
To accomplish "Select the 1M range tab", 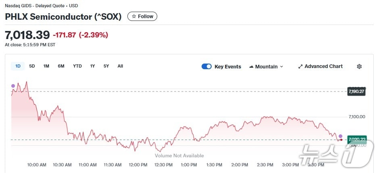I will [x=46, y=66].
